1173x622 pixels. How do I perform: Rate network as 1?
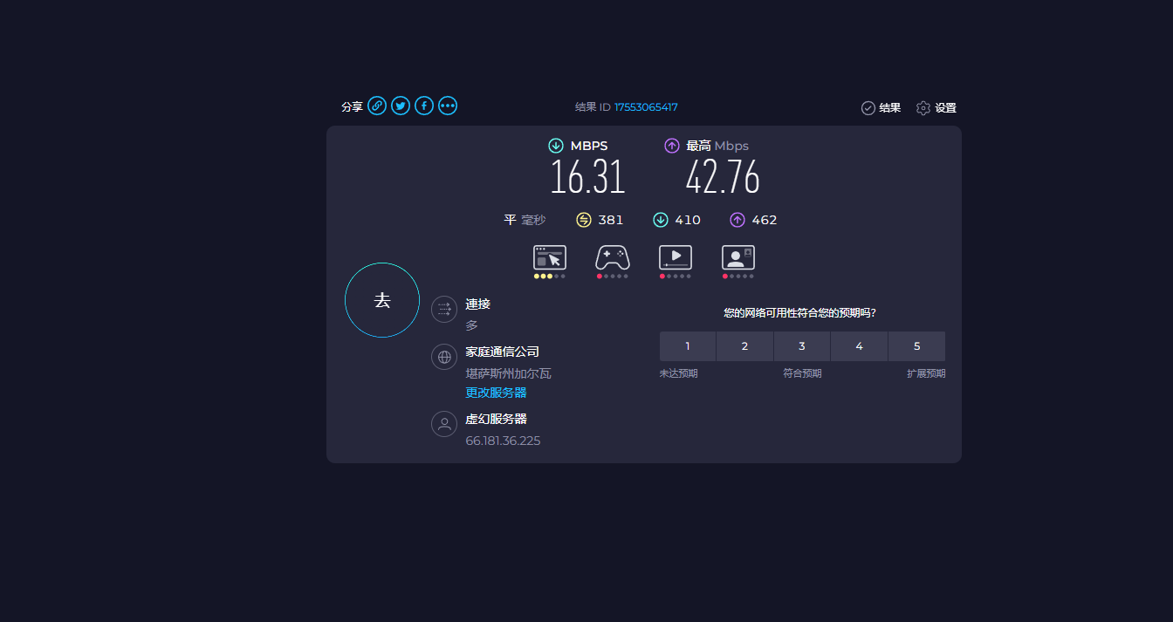click(x=688, y=346)
